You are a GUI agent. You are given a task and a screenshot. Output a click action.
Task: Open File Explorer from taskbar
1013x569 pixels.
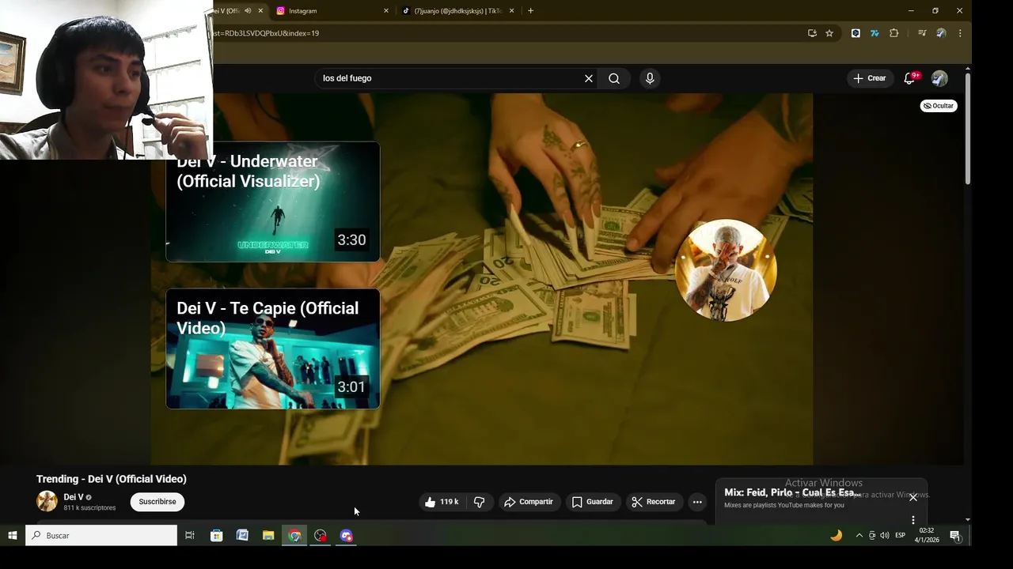coord(268,536)
